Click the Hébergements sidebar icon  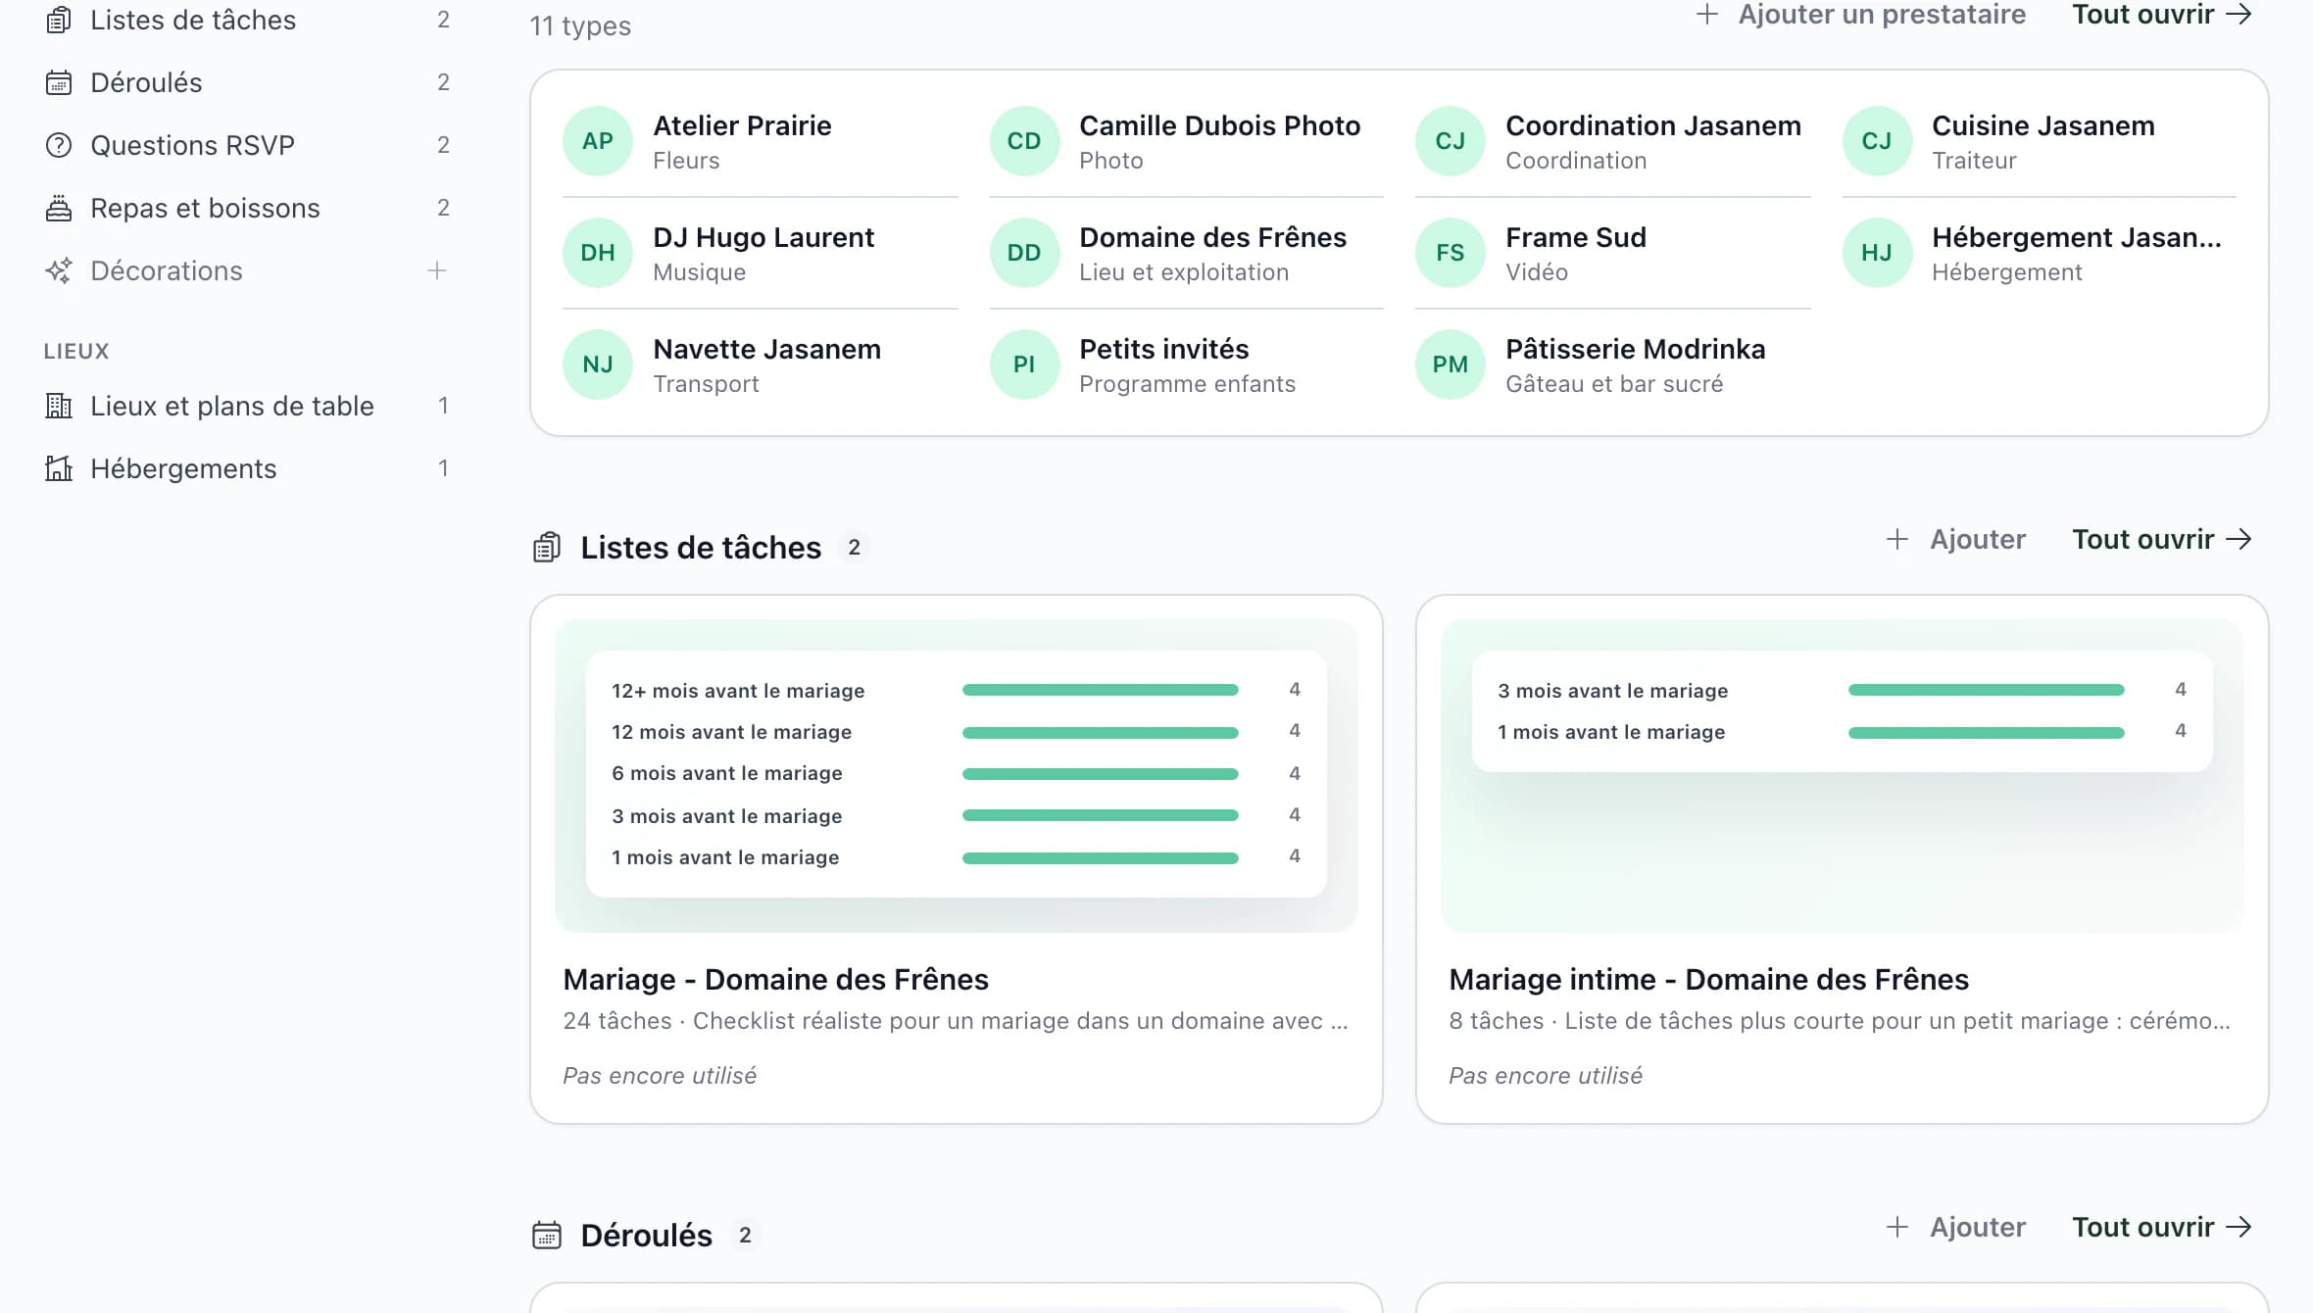pyautogui.click(x=59, y=468)
